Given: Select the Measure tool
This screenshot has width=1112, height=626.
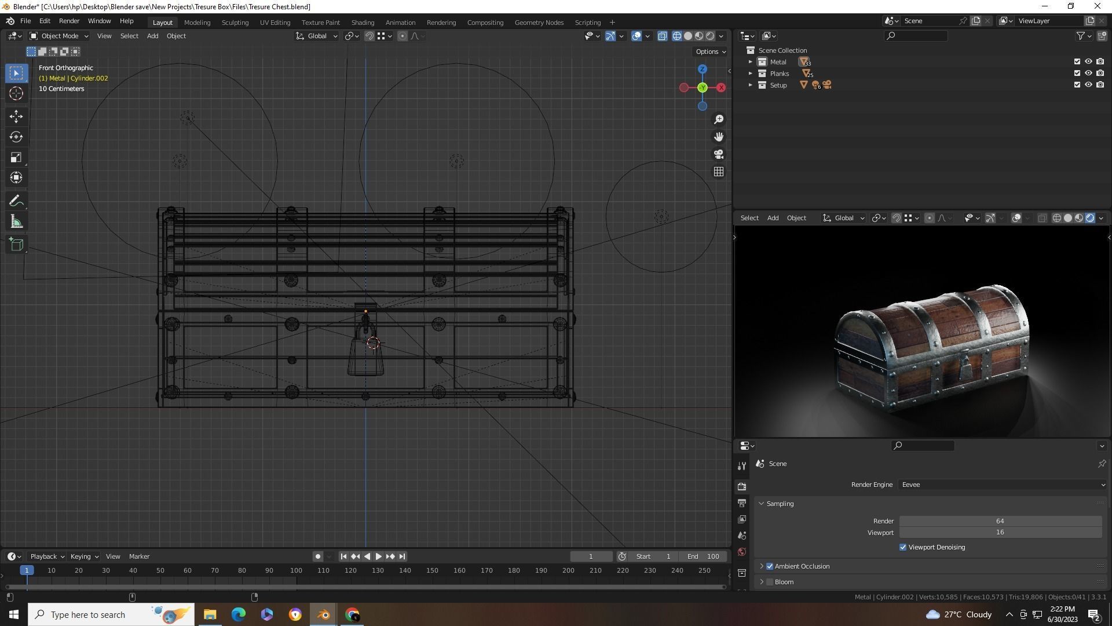Looking at the screenshot, I should pos(16,222).
